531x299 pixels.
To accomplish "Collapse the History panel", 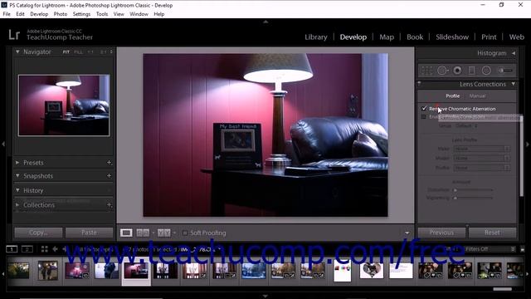I will pyautogui.click(x=17, y=190).
